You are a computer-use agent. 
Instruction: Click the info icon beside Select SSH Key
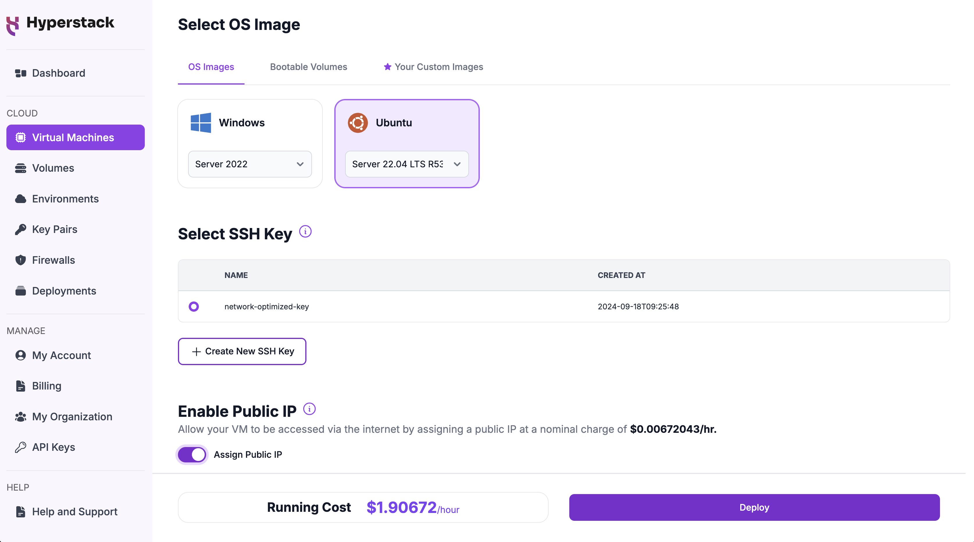305,231
